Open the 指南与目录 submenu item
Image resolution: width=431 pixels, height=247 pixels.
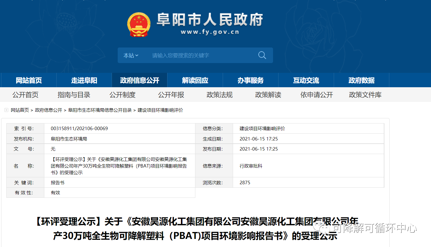point(74,95)
